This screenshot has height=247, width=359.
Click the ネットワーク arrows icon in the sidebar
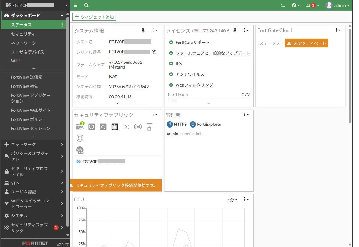[x=7, y=145]
